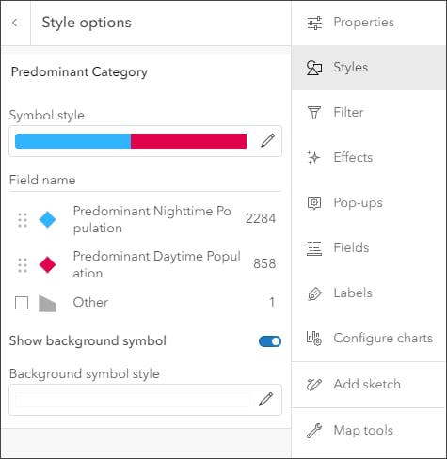This screenshot has width=447, height=459.
Task: Click the Add sketch pencil icon
Action: coord(314,385)
